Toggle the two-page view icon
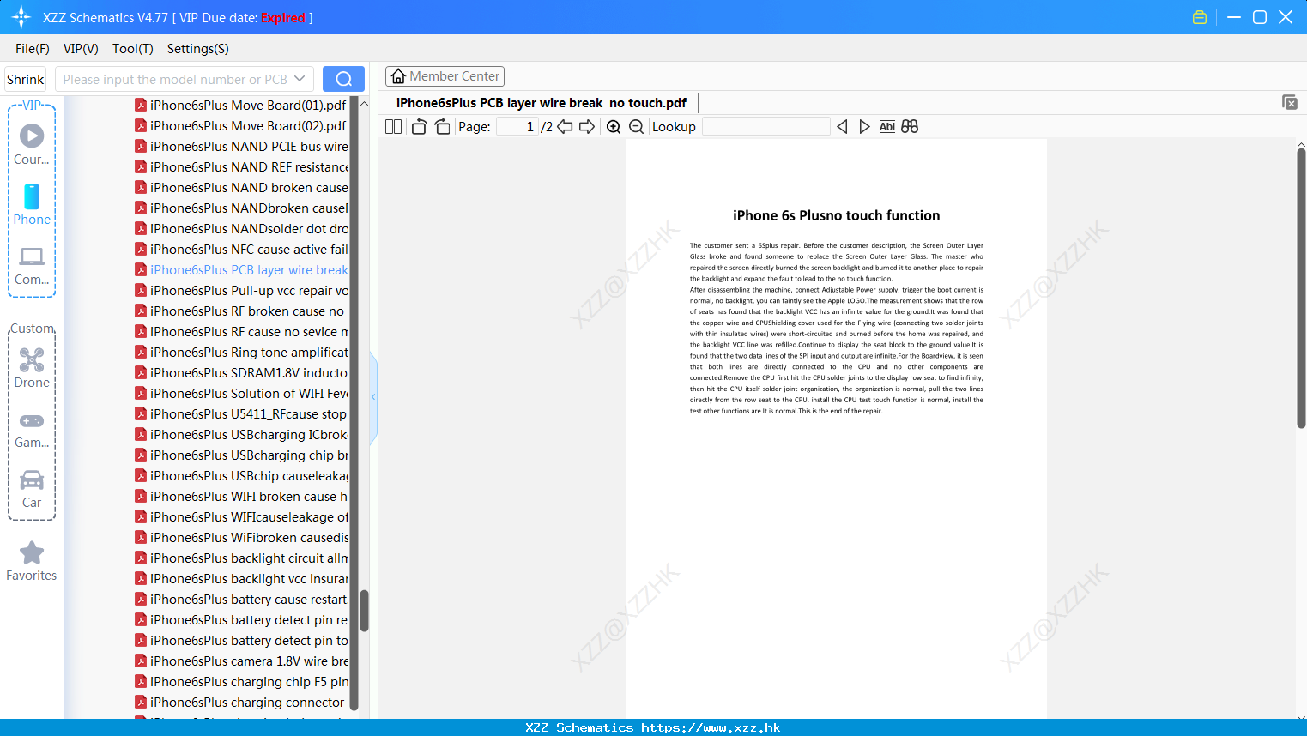The width and height of the screenshot is (1307, 736). 393,127
